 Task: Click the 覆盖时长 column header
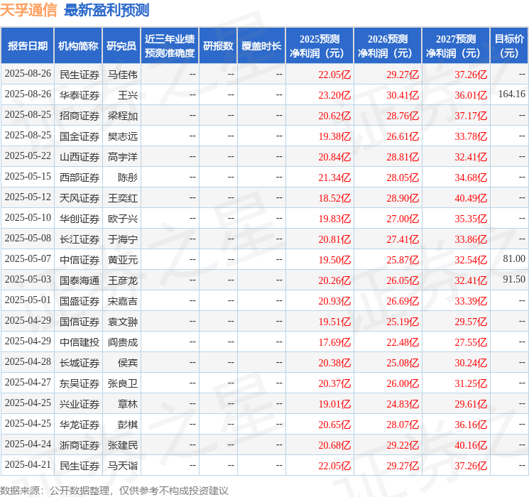tap(261, 45)
